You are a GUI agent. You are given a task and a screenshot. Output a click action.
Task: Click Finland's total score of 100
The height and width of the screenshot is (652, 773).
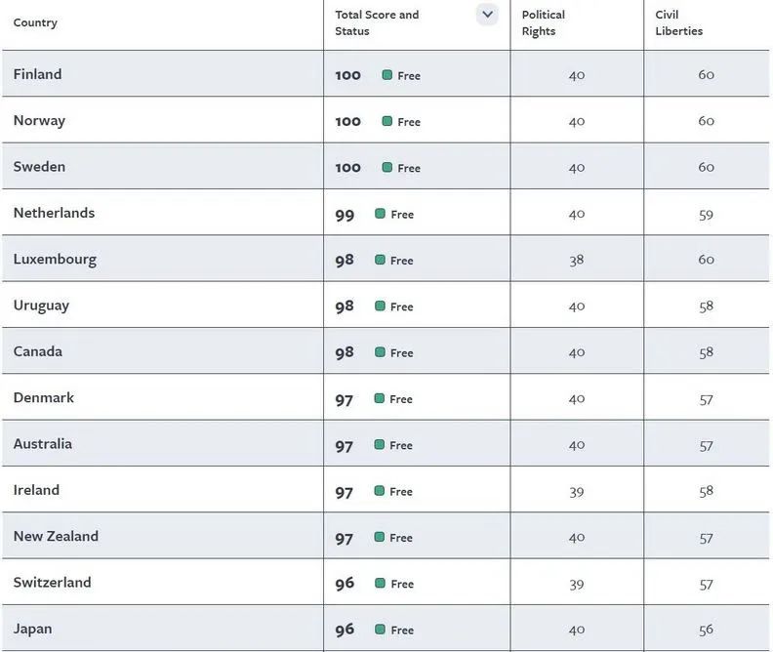pyautogui.click(x=348, y=75)
